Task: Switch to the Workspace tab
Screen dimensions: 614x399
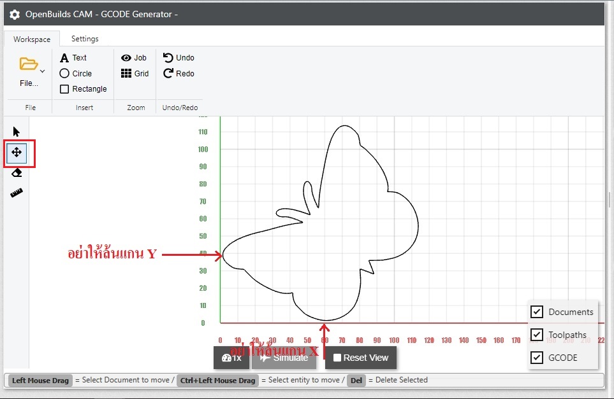Action: pyautogui.click(x=32, y=39)
